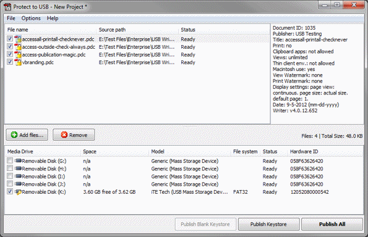
Task: Open the File menu
Action: point(11,19)
